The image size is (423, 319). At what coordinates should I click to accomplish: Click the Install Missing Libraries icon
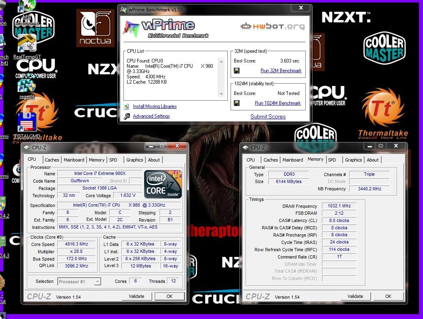[x=127, y=106]
